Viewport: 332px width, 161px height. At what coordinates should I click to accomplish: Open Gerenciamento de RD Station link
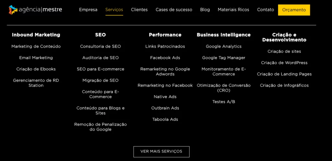click(x=36, y=83)
